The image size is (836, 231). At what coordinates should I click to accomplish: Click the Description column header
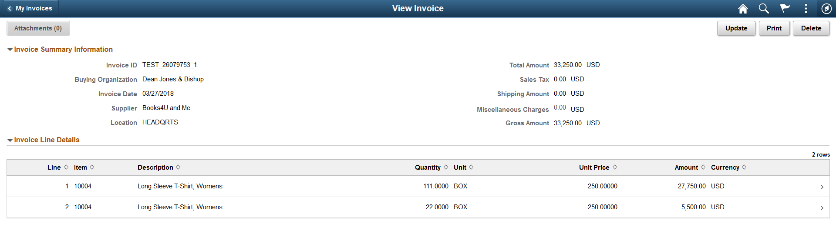click(155, 167)
